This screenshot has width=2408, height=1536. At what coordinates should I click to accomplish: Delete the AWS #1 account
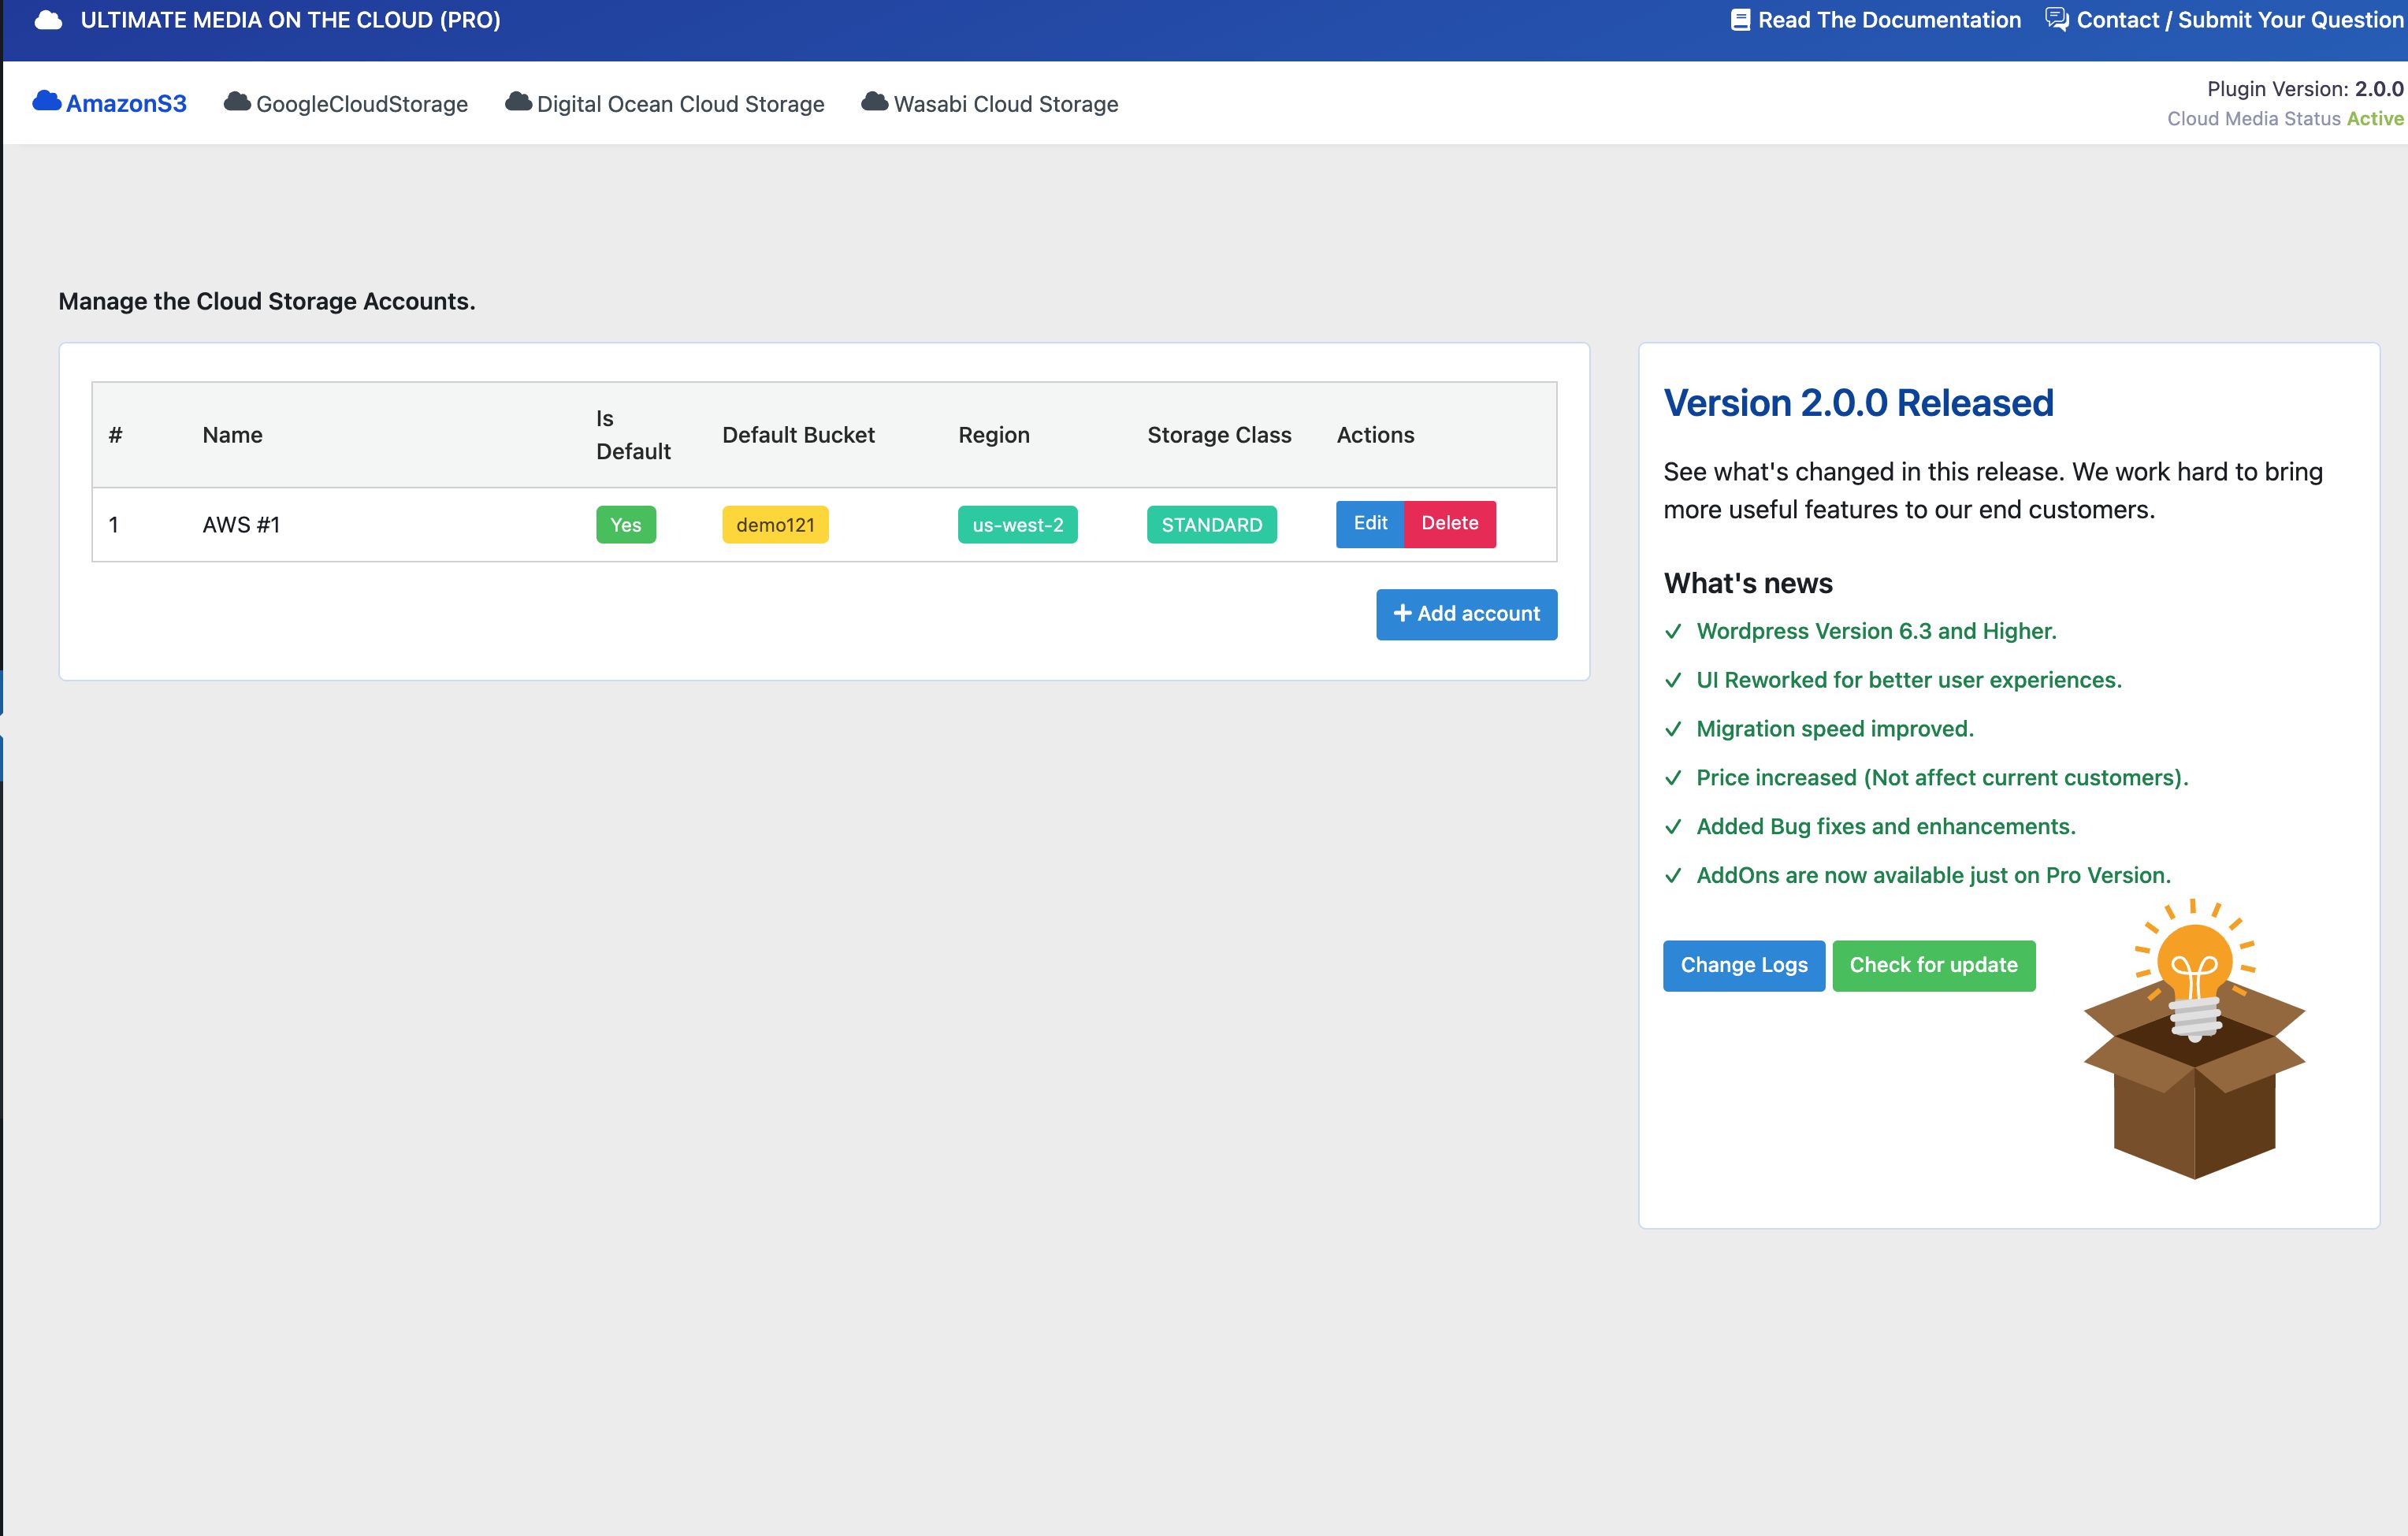click(x=1449, y=524)
